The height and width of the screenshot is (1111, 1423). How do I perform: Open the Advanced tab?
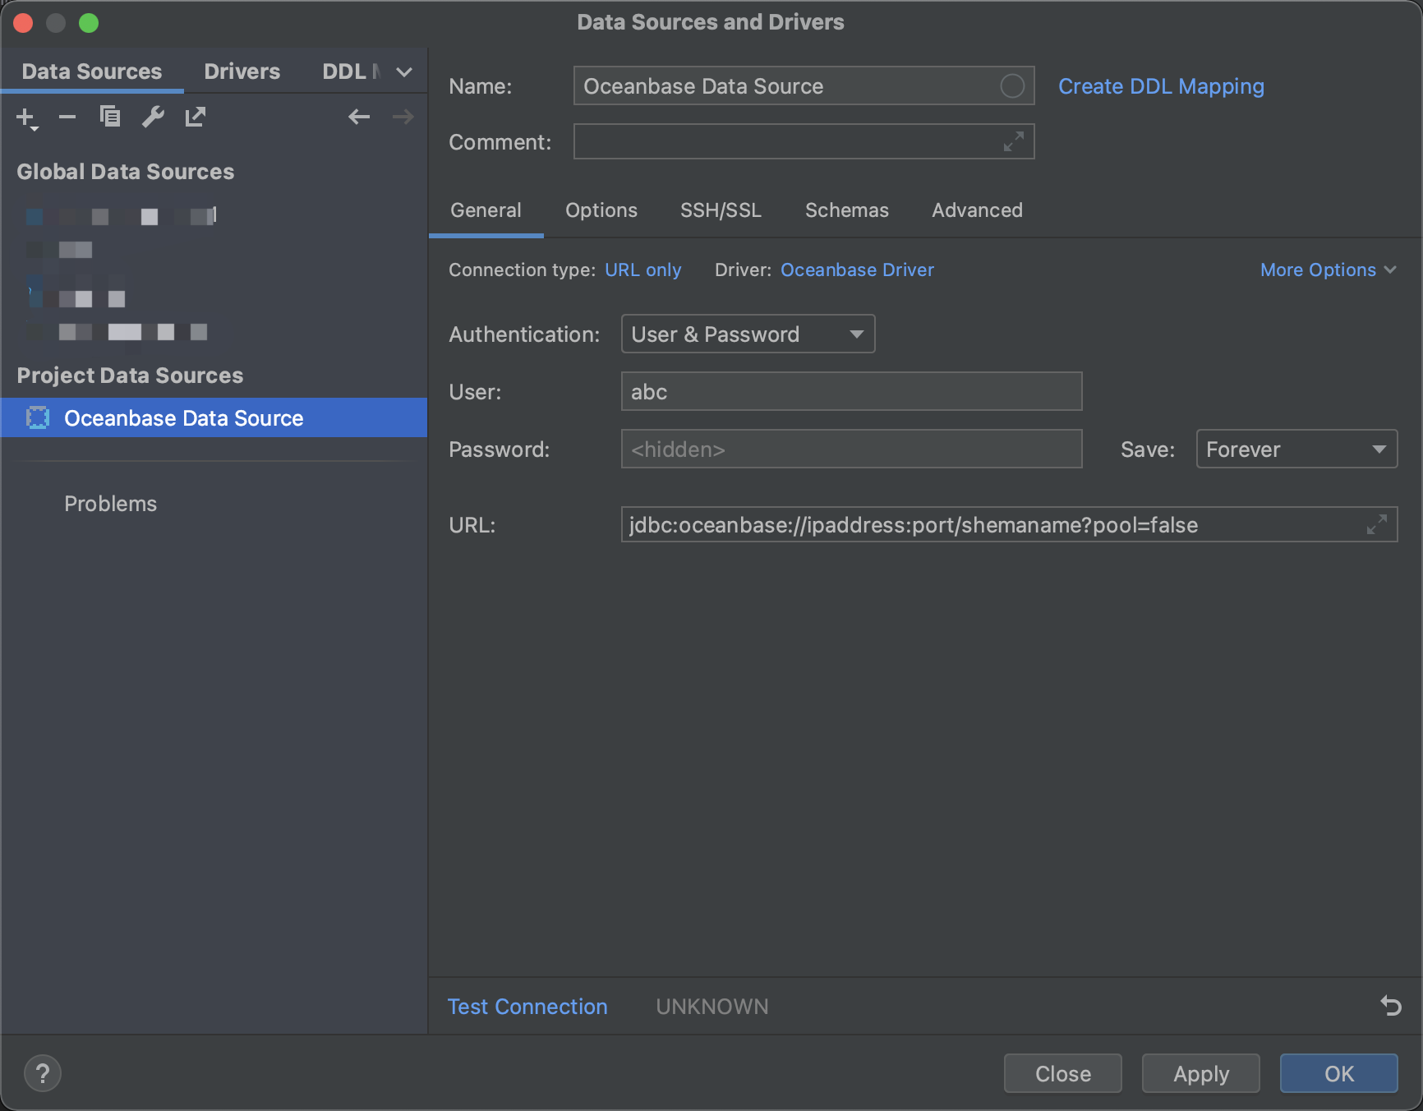(x=978, y=210)
